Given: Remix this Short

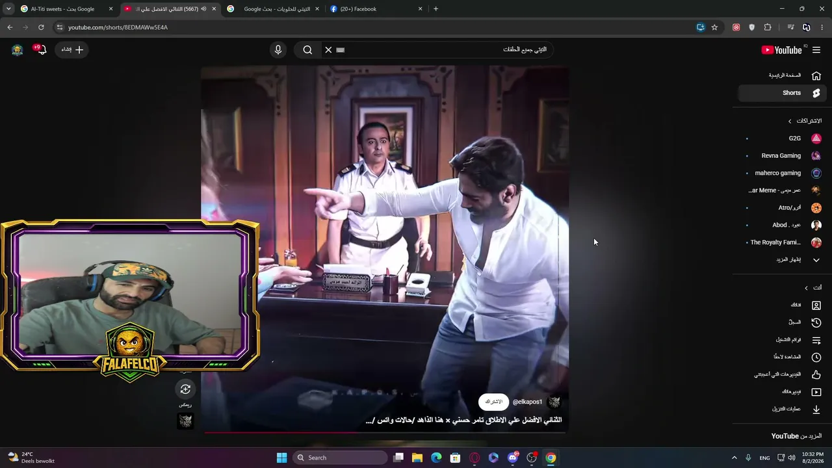Looking at the screenshot, I should 185,389.
